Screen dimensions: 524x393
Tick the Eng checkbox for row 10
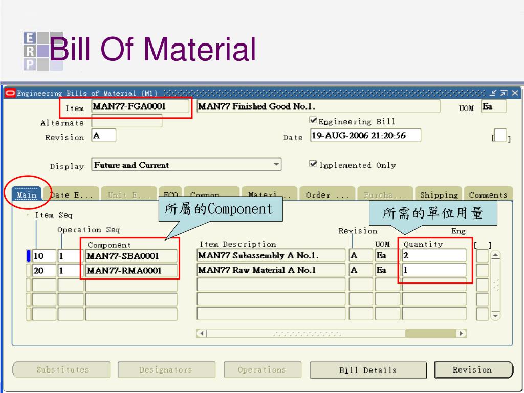[482, 256]
